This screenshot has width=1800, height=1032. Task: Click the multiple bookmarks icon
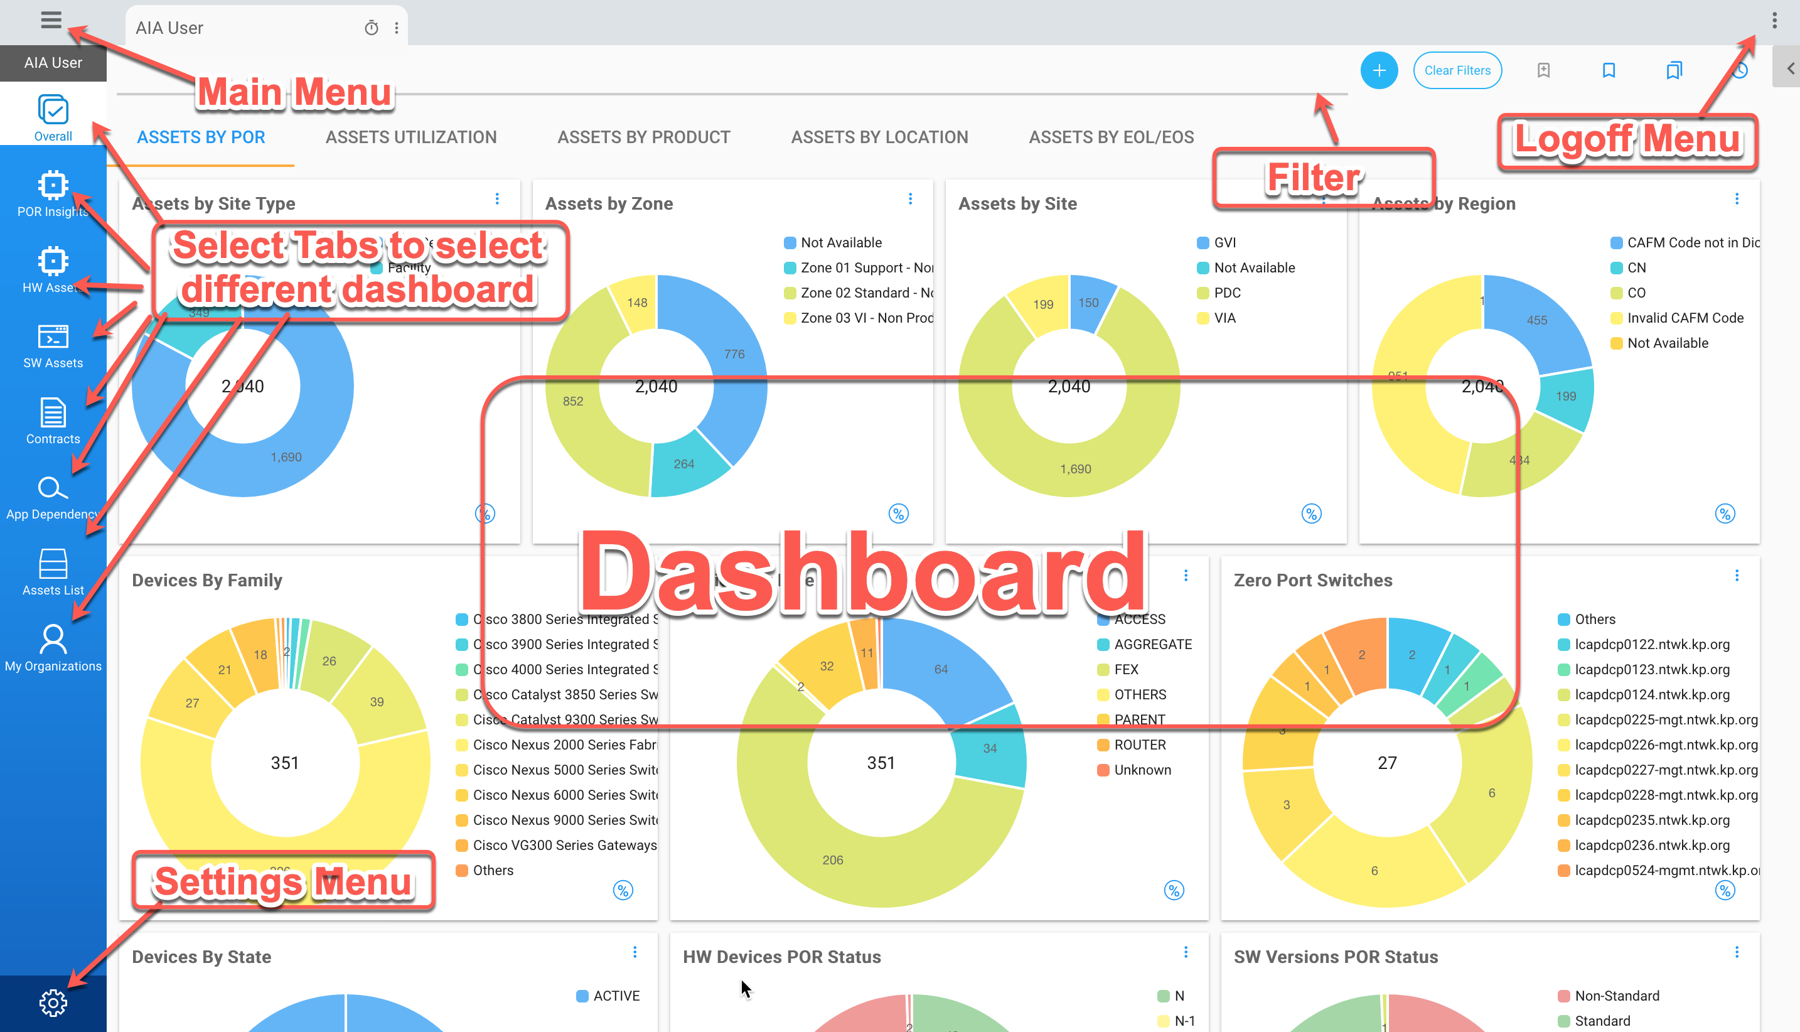tap(1674, 70)
